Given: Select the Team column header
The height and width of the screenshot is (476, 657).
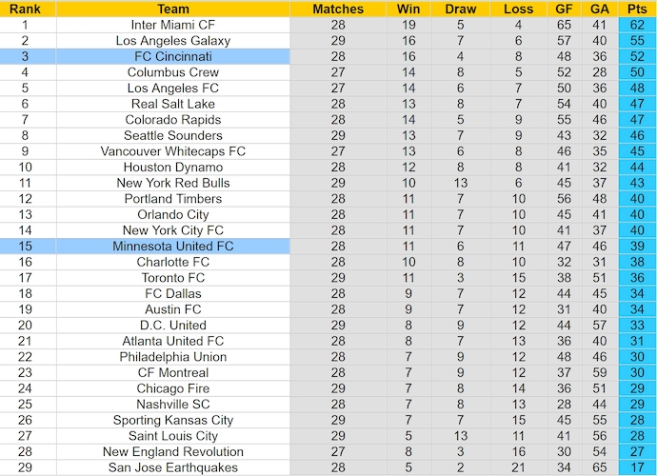Looking at the screenshot, I should click(173, 9).
